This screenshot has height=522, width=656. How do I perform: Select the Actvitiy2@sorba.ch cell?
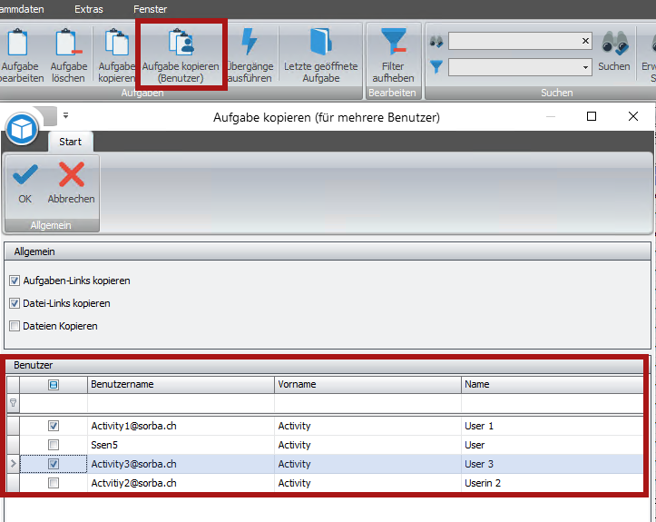coord(181,483)
